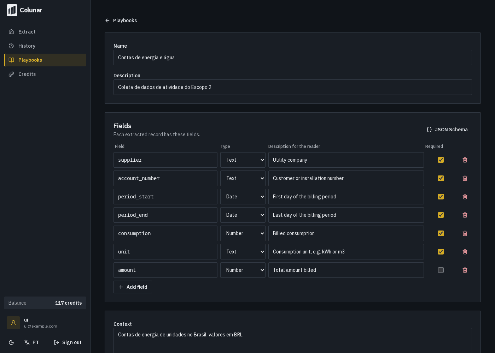Edit the period_start field name

[165, 197]
